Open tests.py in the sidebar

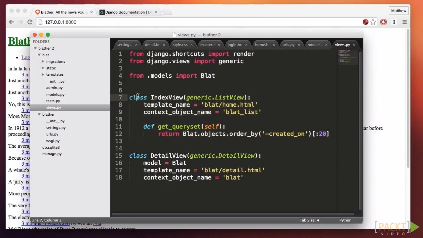pos(53,101)
